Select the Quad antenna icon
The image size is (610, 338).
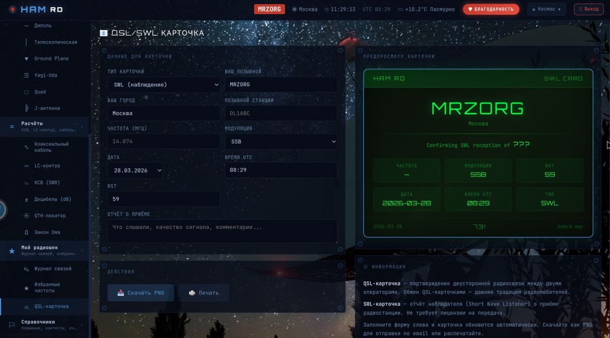tap(26, 92)
